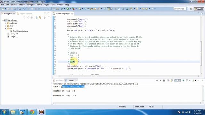This screenshot has height=115, width=205.
Task: Click the Debug bug icon
Action: 62,9
